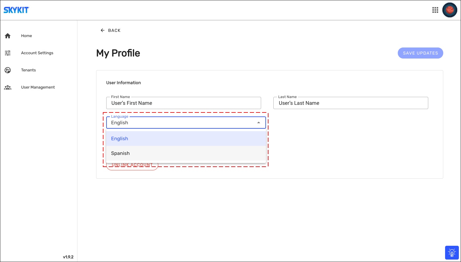Click the Save Updates button
Screen dimensions: 461x262
(420, 53)
